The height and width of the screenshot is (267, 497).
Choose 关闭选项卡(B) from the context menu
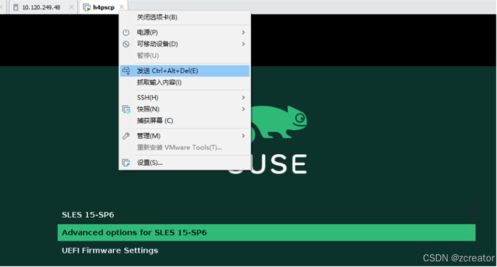185,18
